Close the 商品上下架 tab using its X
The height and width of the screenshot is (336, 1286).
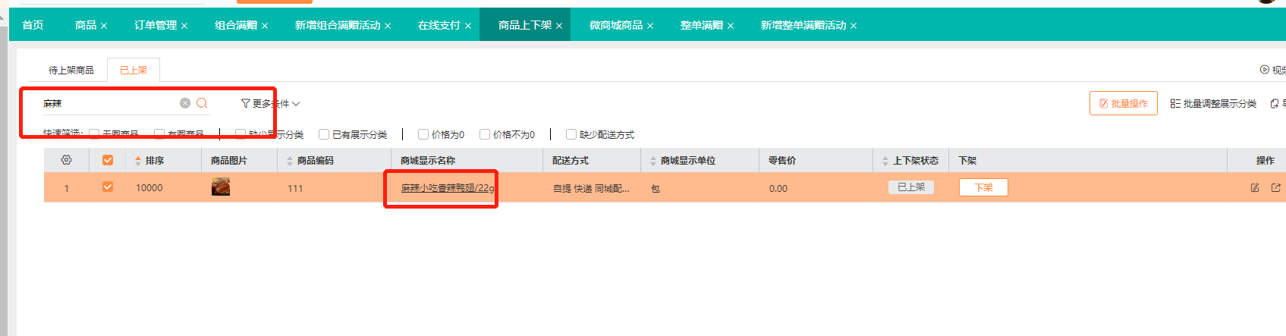click(559, 26)
